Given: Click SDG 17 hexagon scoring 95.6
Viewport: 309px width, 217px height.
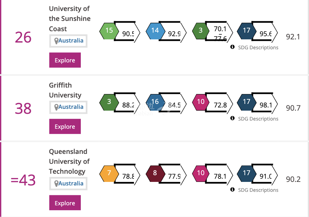Looking at the screenshot, I should (247, 31).
